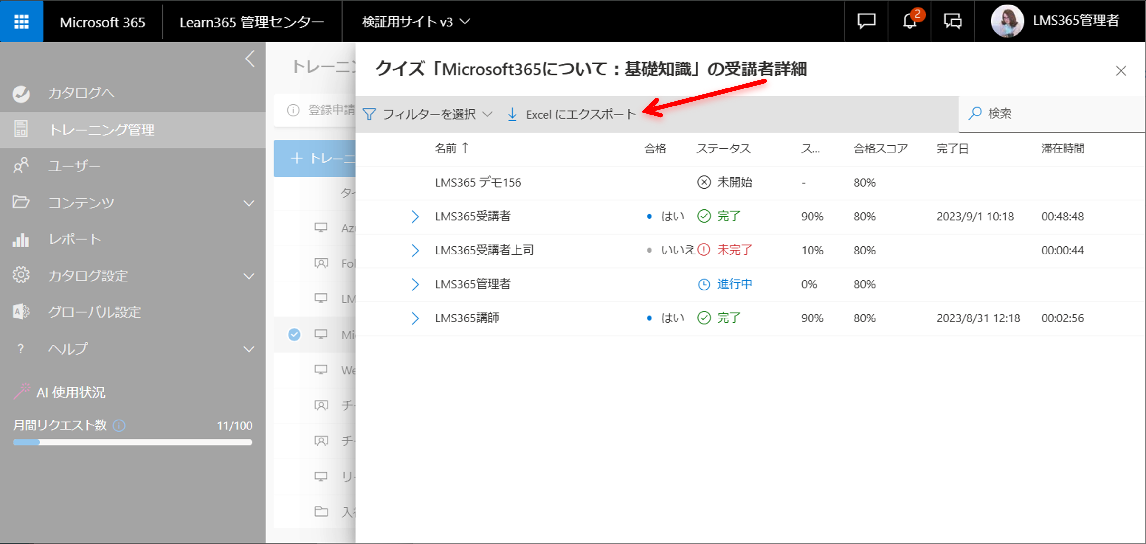Expand the LMS365講師 row

415,318
